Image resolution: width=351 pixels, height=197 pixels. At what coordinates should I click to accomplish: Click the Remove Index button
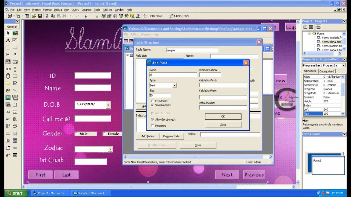[x=172, y=136]
